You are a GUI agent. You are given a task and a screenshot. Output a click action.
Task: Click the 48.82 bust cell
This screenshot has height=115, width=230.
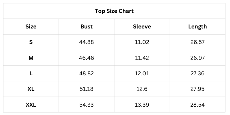87,73
